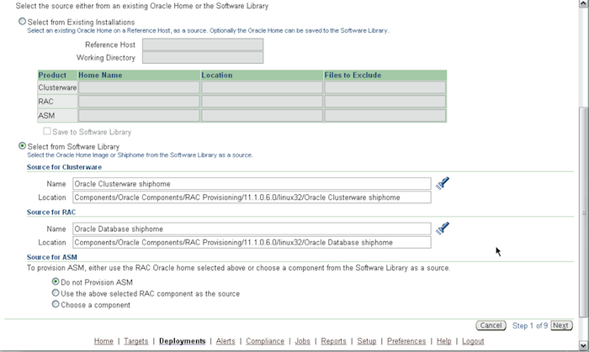
Task: Open the Jobs footer link
Action: tap(302, 341)
